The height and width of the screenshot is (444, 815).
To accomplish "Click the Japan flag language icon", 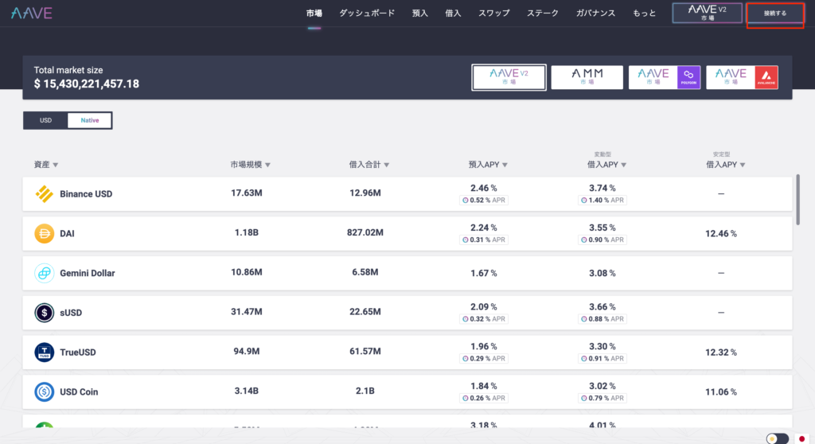I will pyautogui.click(x=802, y=438).
